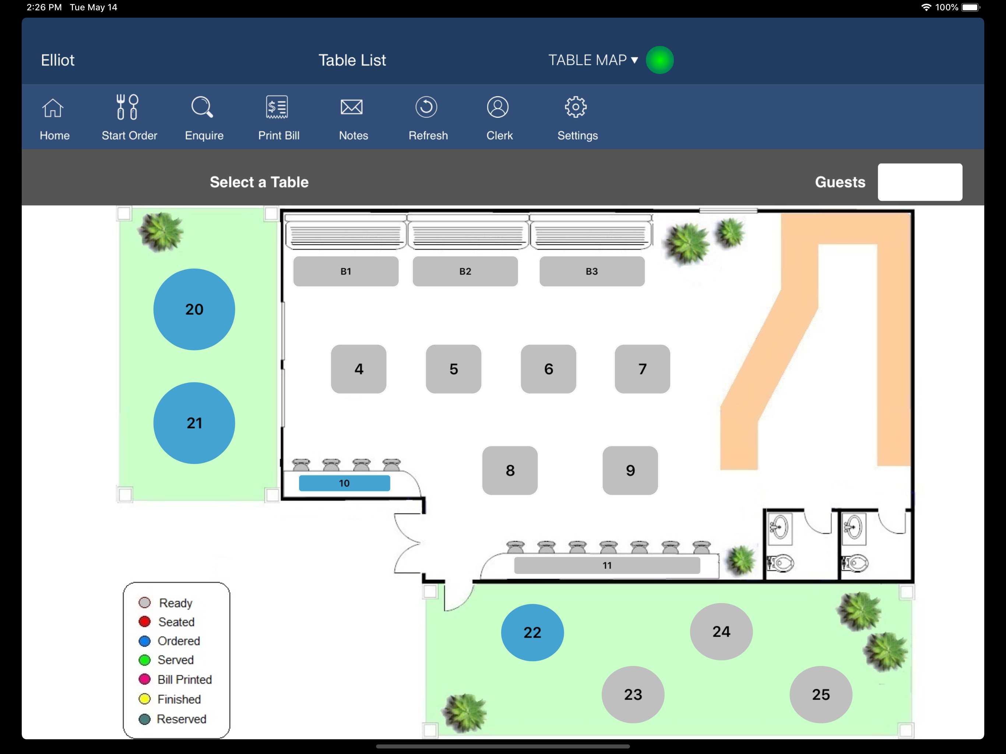The image size is (1006, 754).
Task: Click the Ordered blue legend swatch
Action: 145,641
